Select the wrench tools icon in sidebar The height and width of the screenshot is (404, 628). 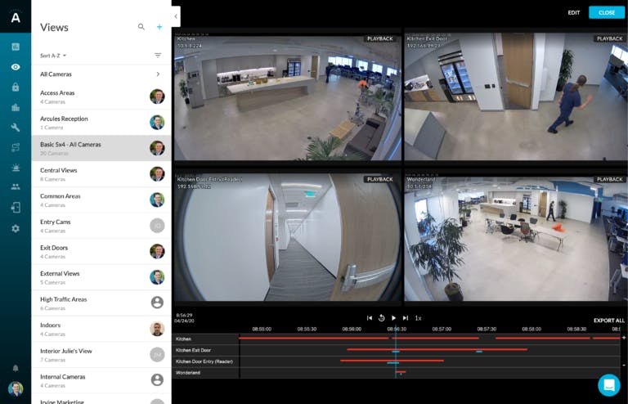16,128
